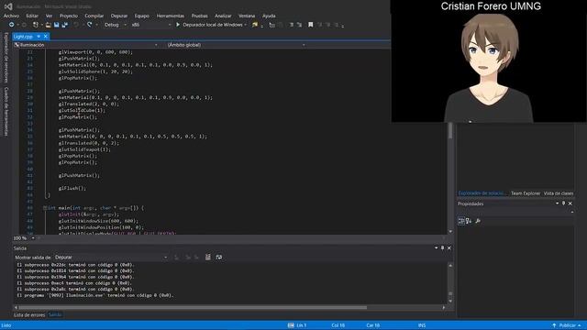Switch to the Salida bottom tab

coord(55,315)
